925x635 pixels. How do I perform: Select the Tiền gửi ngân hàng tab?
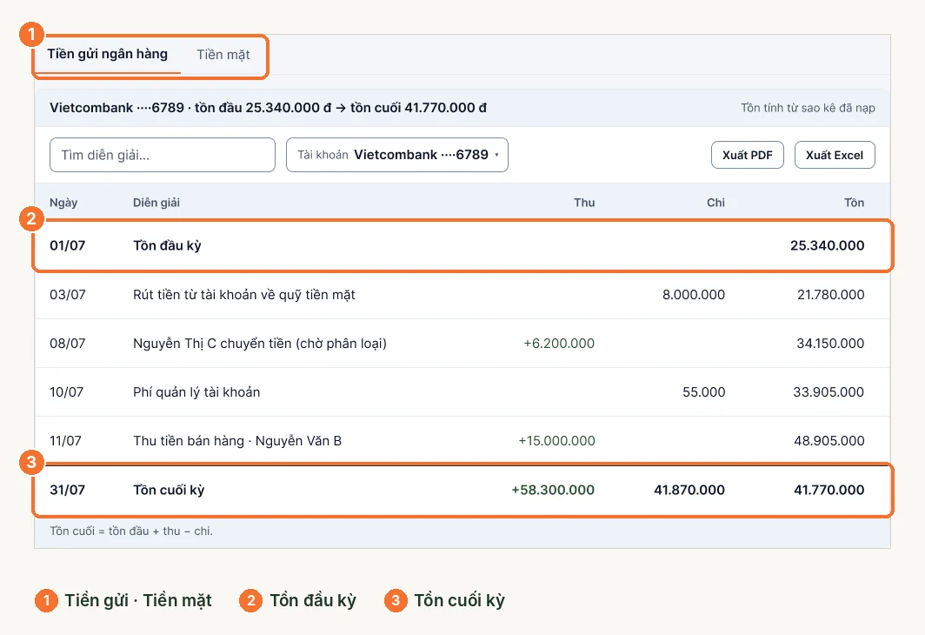point(108,54)
